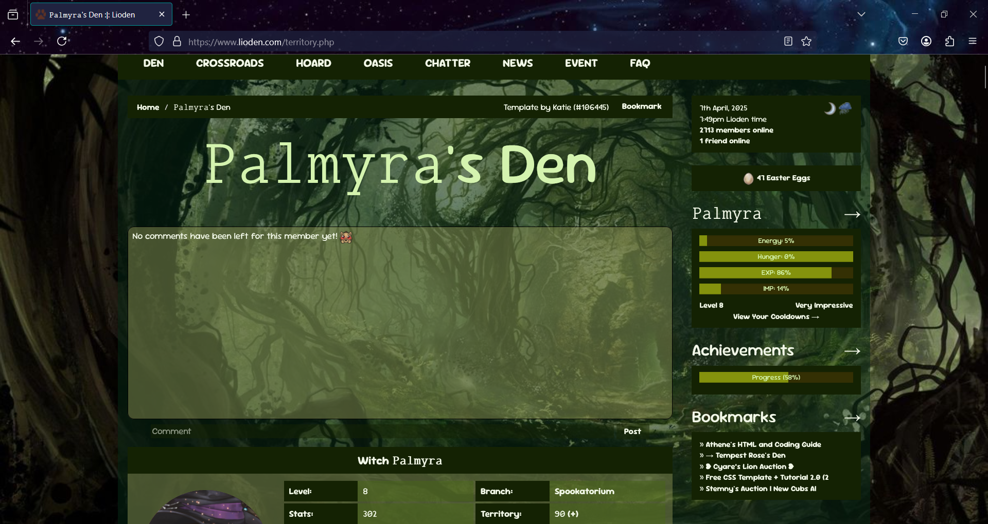Viewport: 988px width, 524px height.
Task: Click the Very Impressive impression label
Action: [824, 305]
